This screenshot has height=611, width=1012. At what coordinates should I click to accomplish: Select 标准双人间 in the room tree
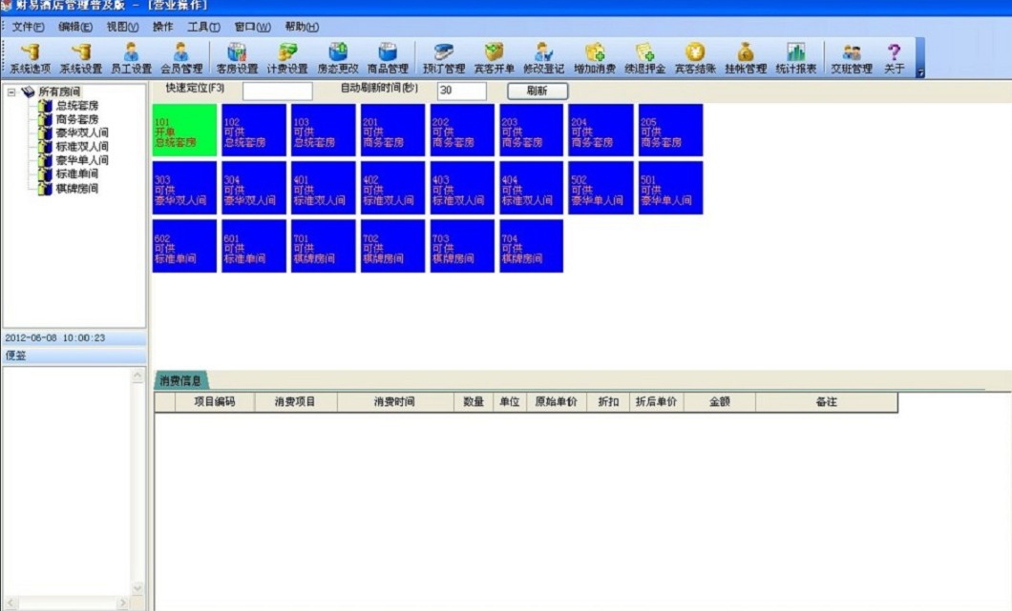(x=82, y=146)
